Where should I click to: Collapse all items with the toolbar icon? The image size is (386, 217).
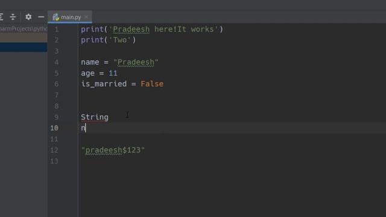[13, 17]
